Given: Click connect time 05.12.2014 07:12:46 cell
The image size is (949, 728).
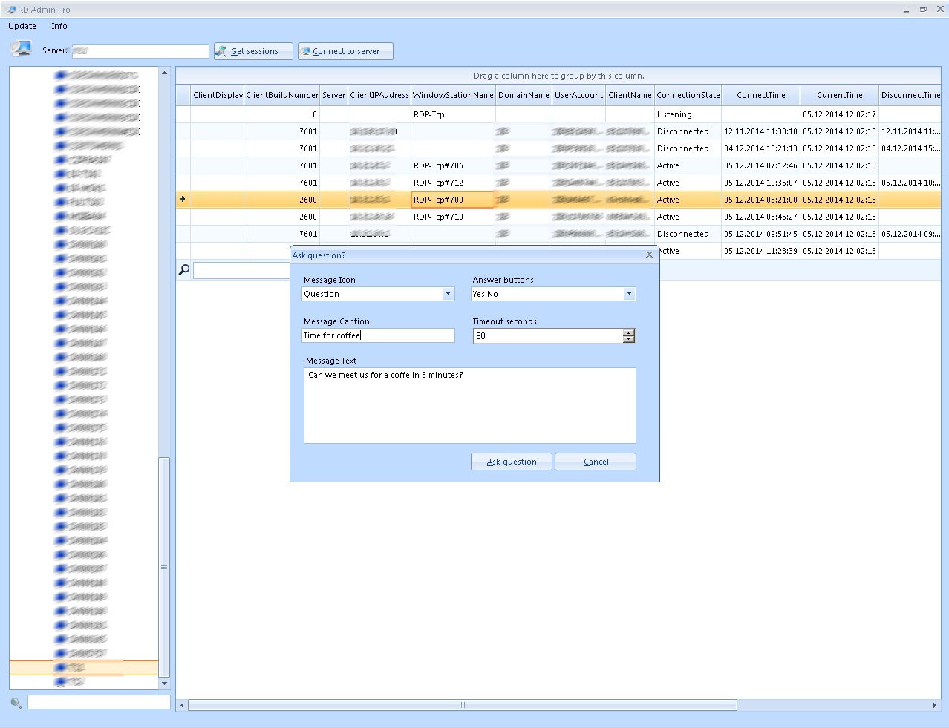Looking at the screenshot, I should tap(760, 165).
